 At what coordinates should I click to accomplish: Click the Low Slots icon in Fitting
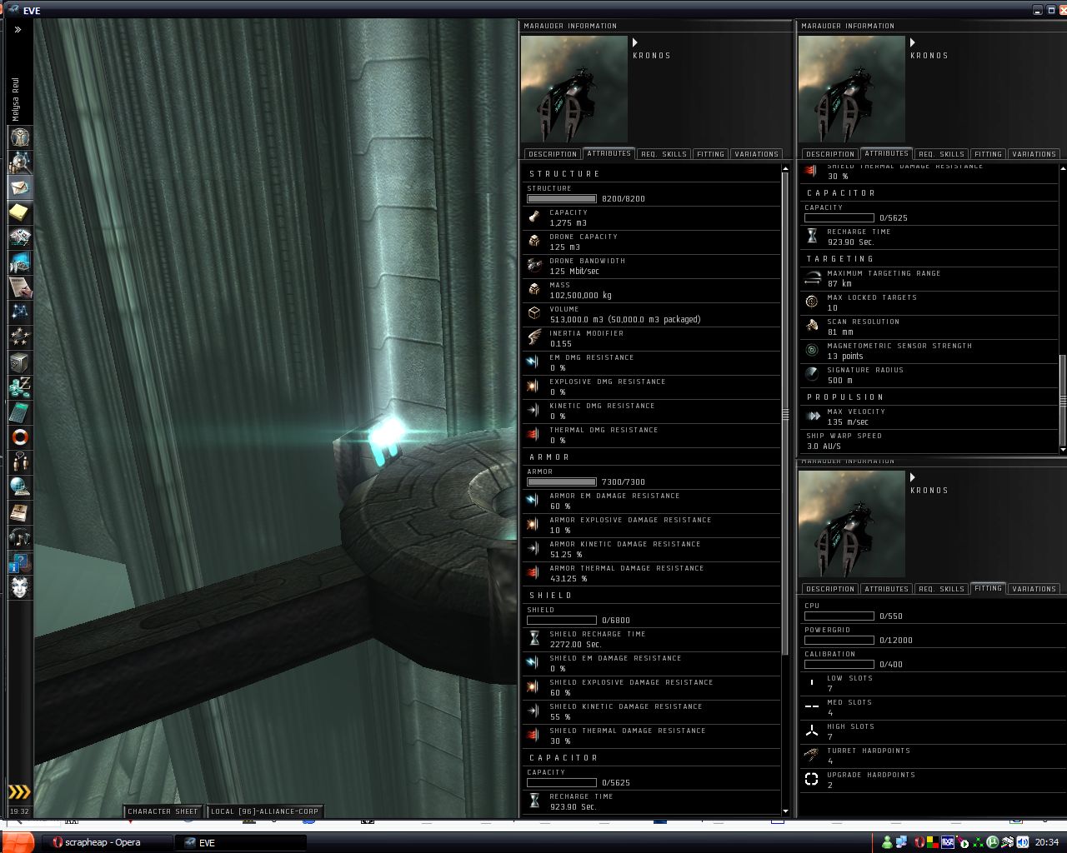(x=812, y=683)
